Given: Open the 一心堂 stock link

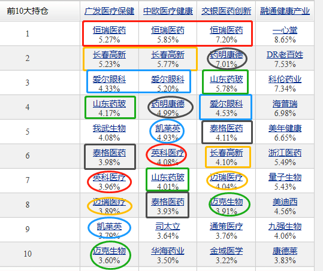Looking at the screenshot, I should [285, 31].
